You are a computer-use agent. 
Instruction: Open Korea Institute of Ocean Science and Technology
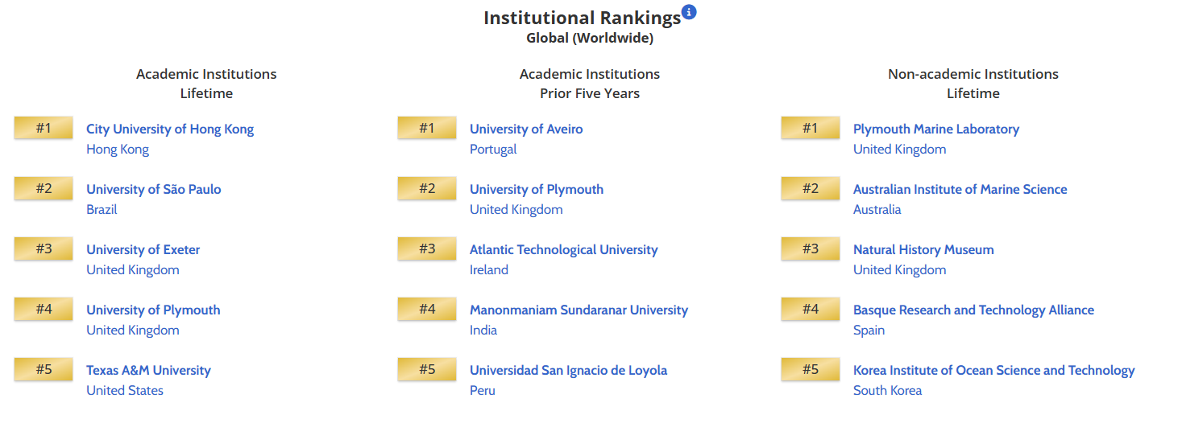[993, 370]
